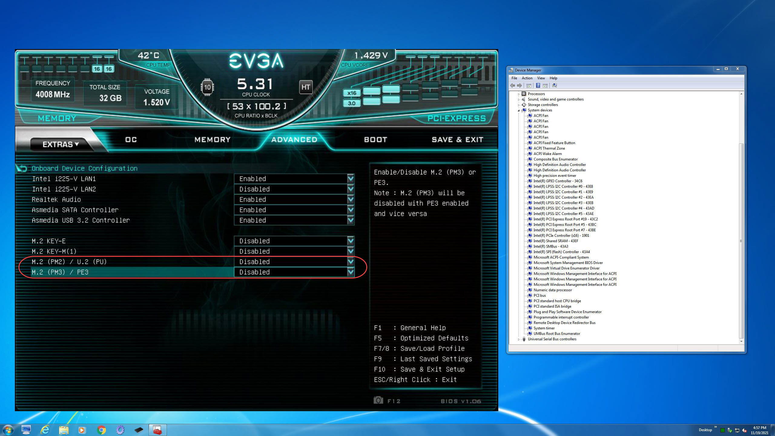The height and width of the screenshot is (436, 775).
Task: Click Show/Hide console tree toolbar icon
Action: click(x=529, y=86)
